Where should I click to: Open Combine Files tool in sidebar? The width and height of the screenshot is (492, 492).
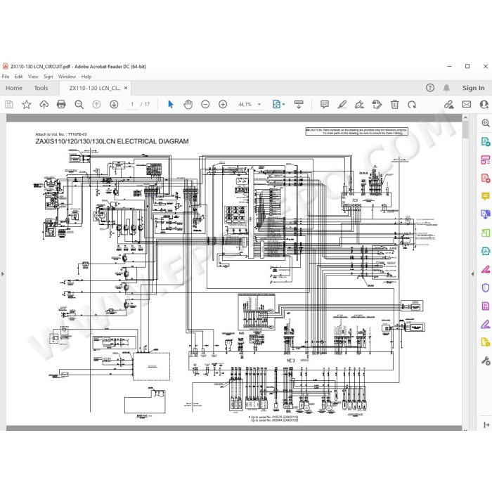pos(486,214)
